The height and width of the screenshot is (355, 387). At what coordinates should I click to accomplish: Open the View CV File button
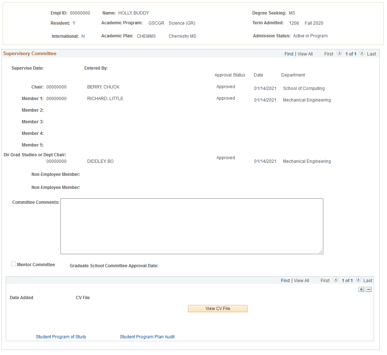[x=218, y=309]
